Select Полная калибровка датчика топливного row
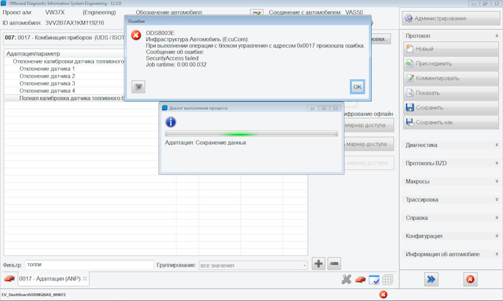Image resolution: width=503 pixels, height=301 pixels. pos(64,98)
